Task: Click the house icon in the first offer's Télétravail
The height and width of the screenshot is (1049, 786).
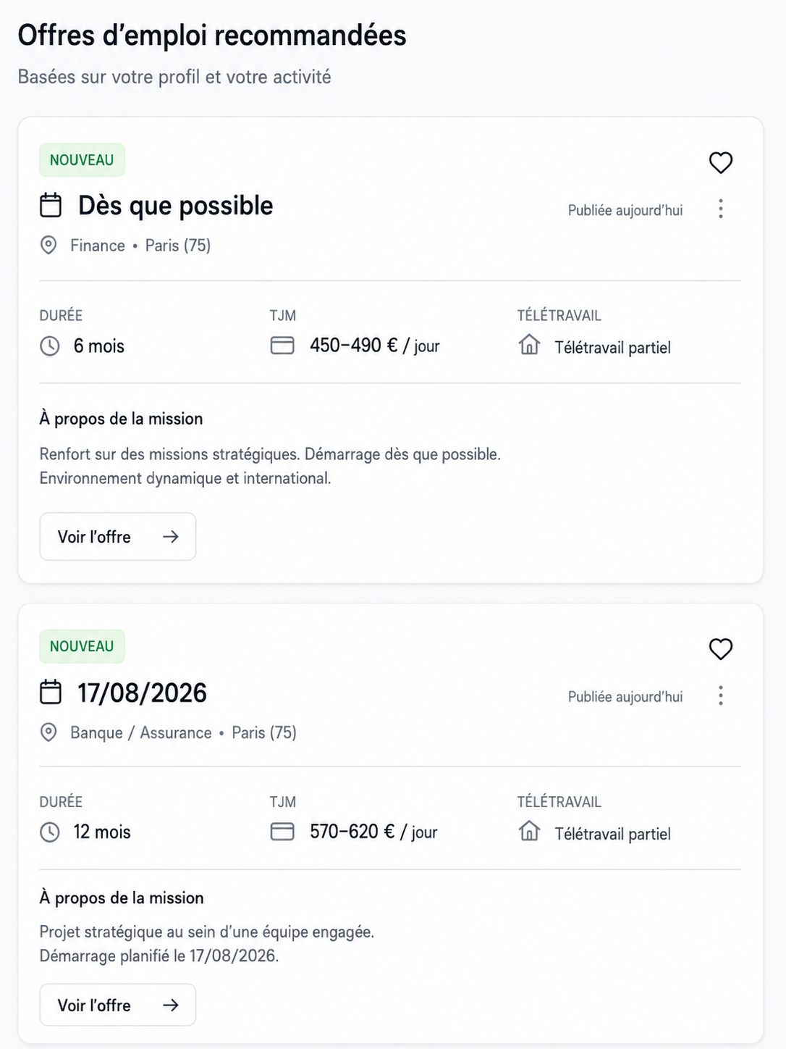Action: [530, 344]
